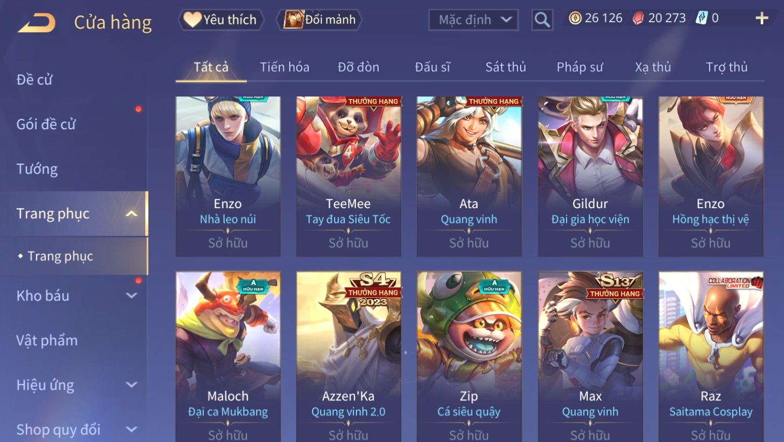Image resolution: width=784 pixels, height=442 pixels.
Task: Open the Mặc định sort dropdown
Action: (x=473, y=20)
